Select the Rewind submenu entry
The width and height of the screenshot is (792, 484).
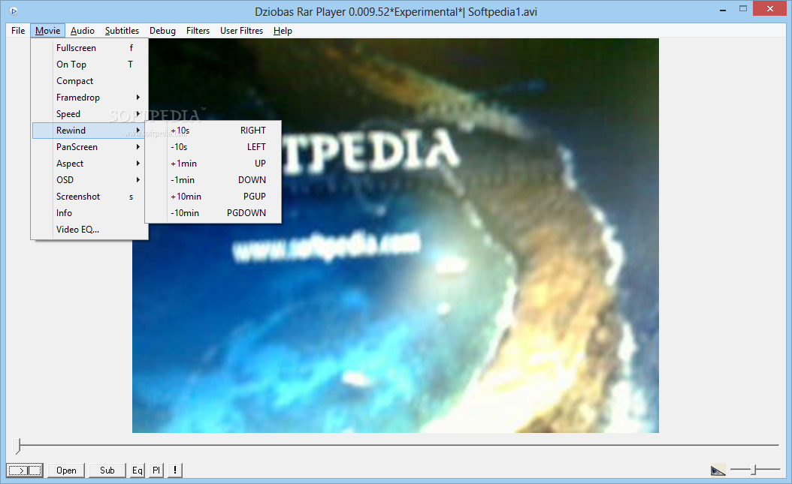click(90, 130)
